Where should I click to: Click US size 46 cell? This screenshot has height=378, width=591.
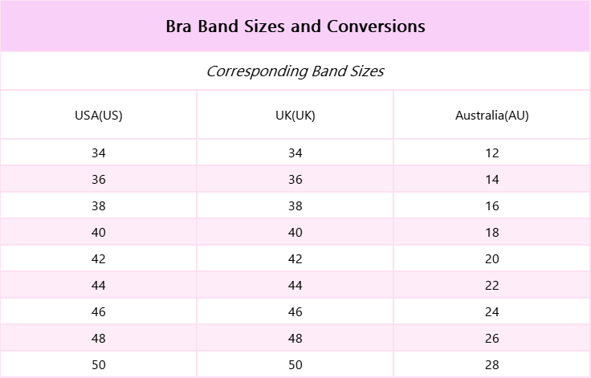pyautogui.click(x=99, y=312)
